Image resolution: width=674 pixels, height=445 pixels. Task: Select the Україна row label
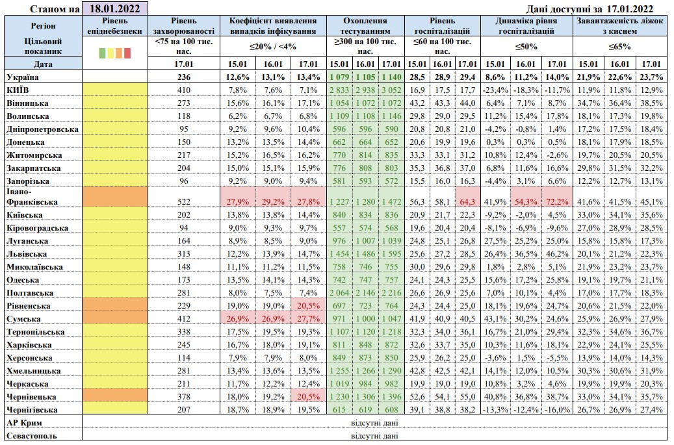point(24,77)
